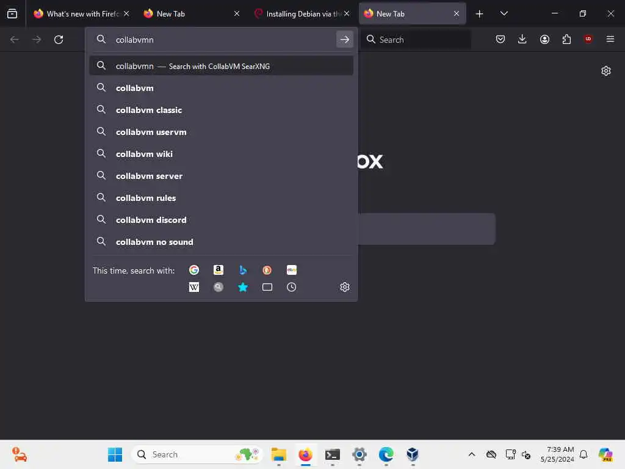This screenshot has height=469, width=625.
Task: Open uBlock Origin extension popup
Action: coord(588,39)
